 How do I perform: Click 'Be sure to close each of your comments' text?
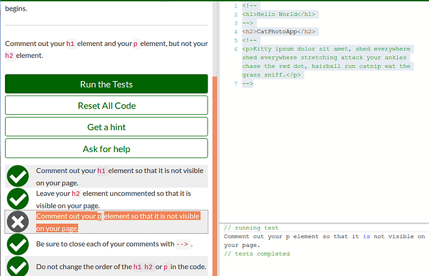[x=114, y=244]
